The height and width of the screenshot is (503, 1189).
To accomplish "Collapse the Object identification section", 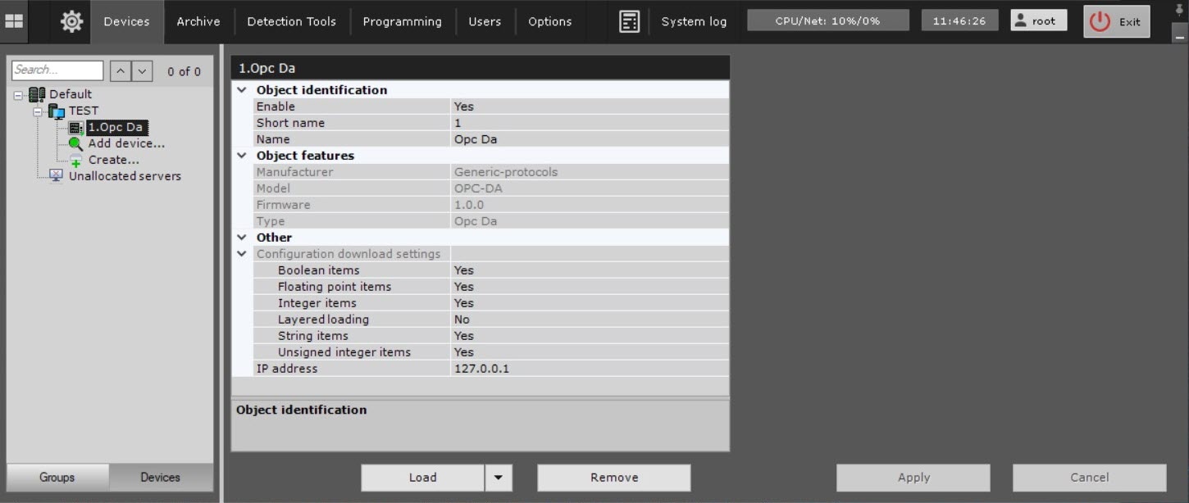I will click(x=242, y=90).
